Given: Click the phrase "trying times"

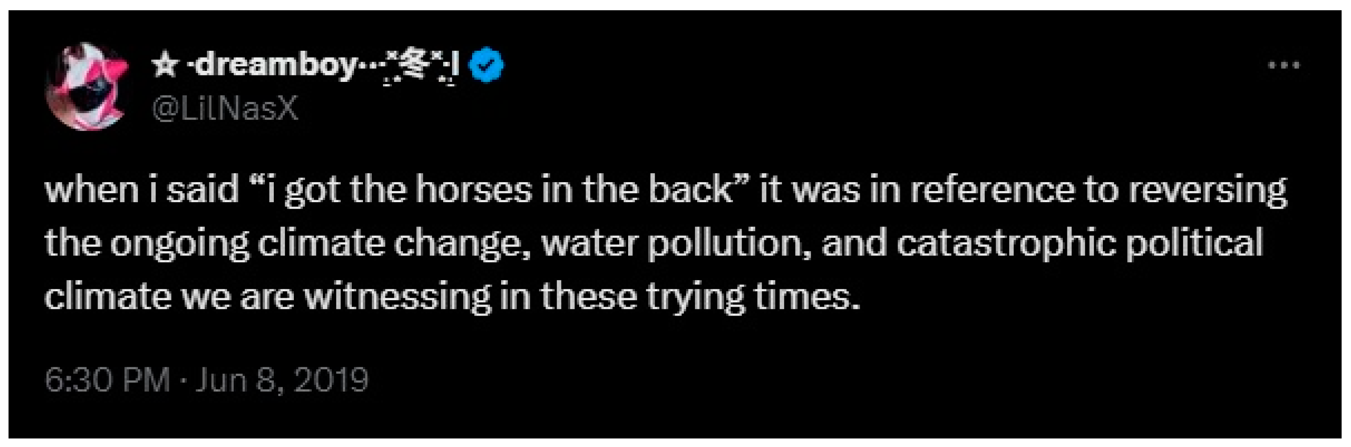Looking at the screenshot, I should pos(753,297).
